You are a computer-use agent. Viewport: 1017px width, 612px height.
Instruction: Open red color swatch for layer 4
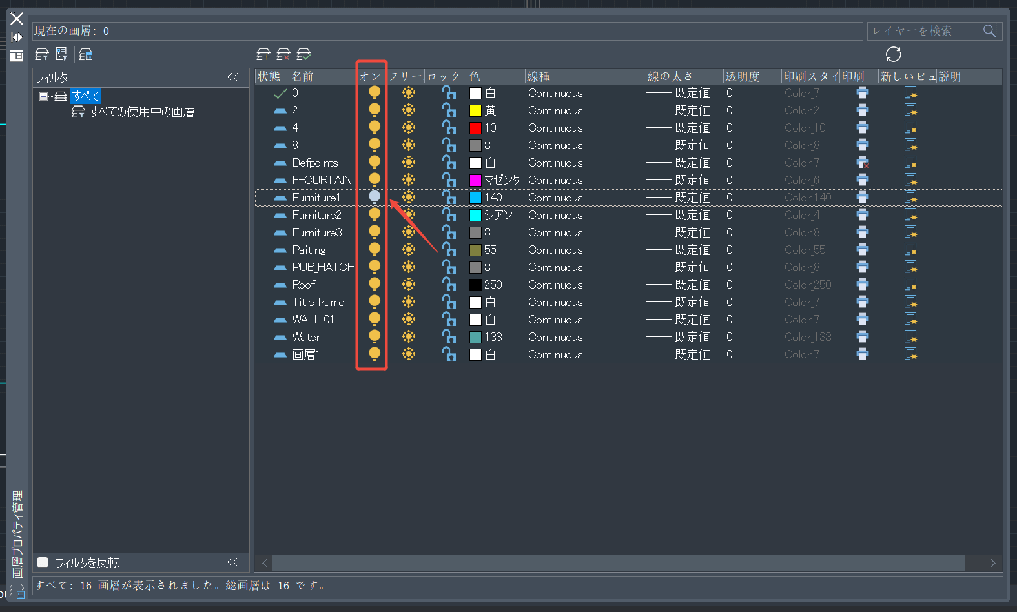(475, 128)
